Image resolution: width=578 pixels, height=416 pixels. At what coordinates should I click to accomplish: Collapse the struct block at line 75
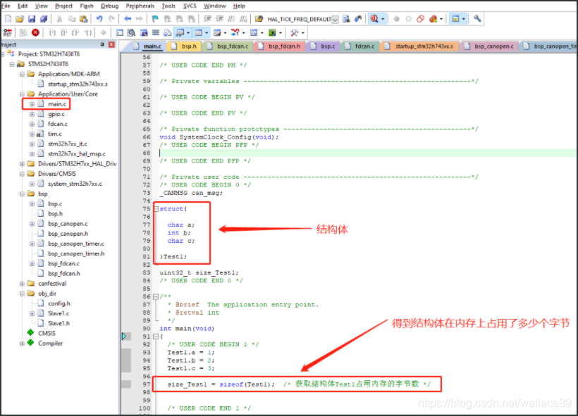(x=156, y=209)
